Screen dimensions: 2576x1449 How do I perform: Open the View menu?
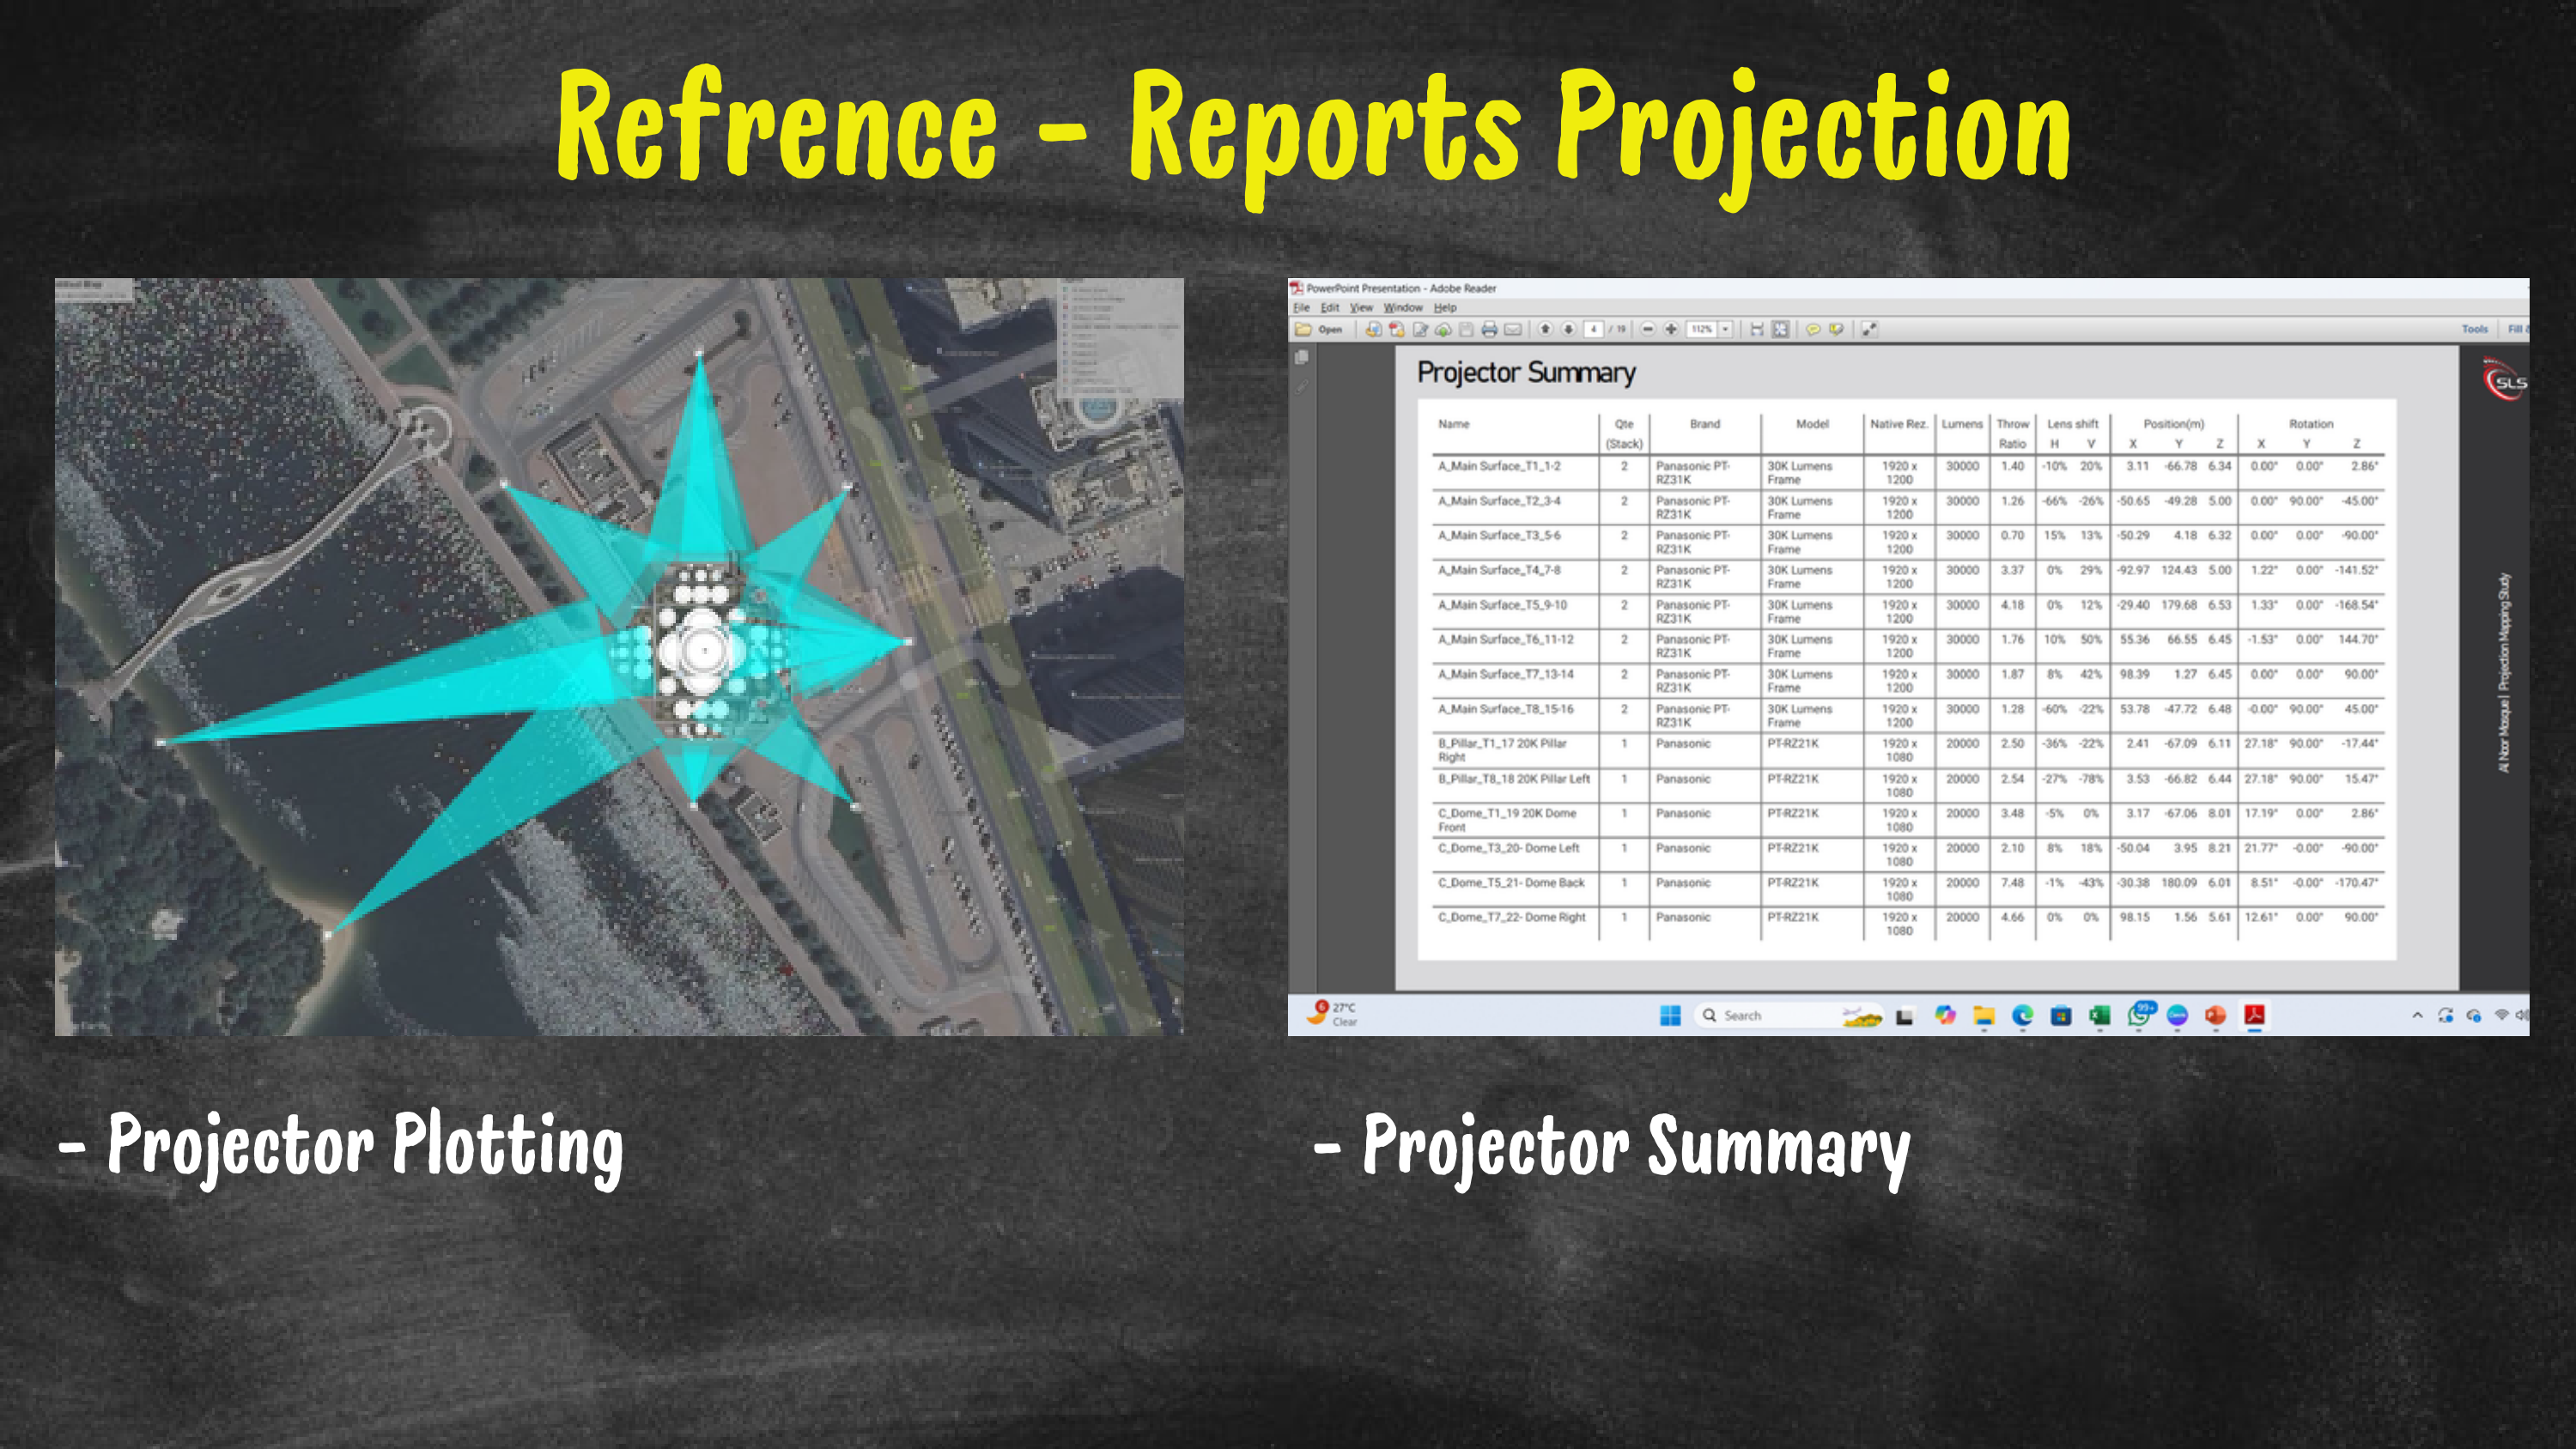(x=1361, y=309)
